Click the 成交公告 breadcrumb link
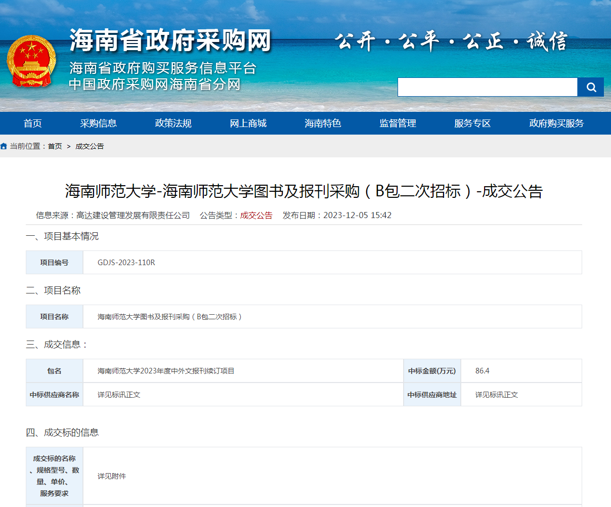 click(x=90, y=146)
